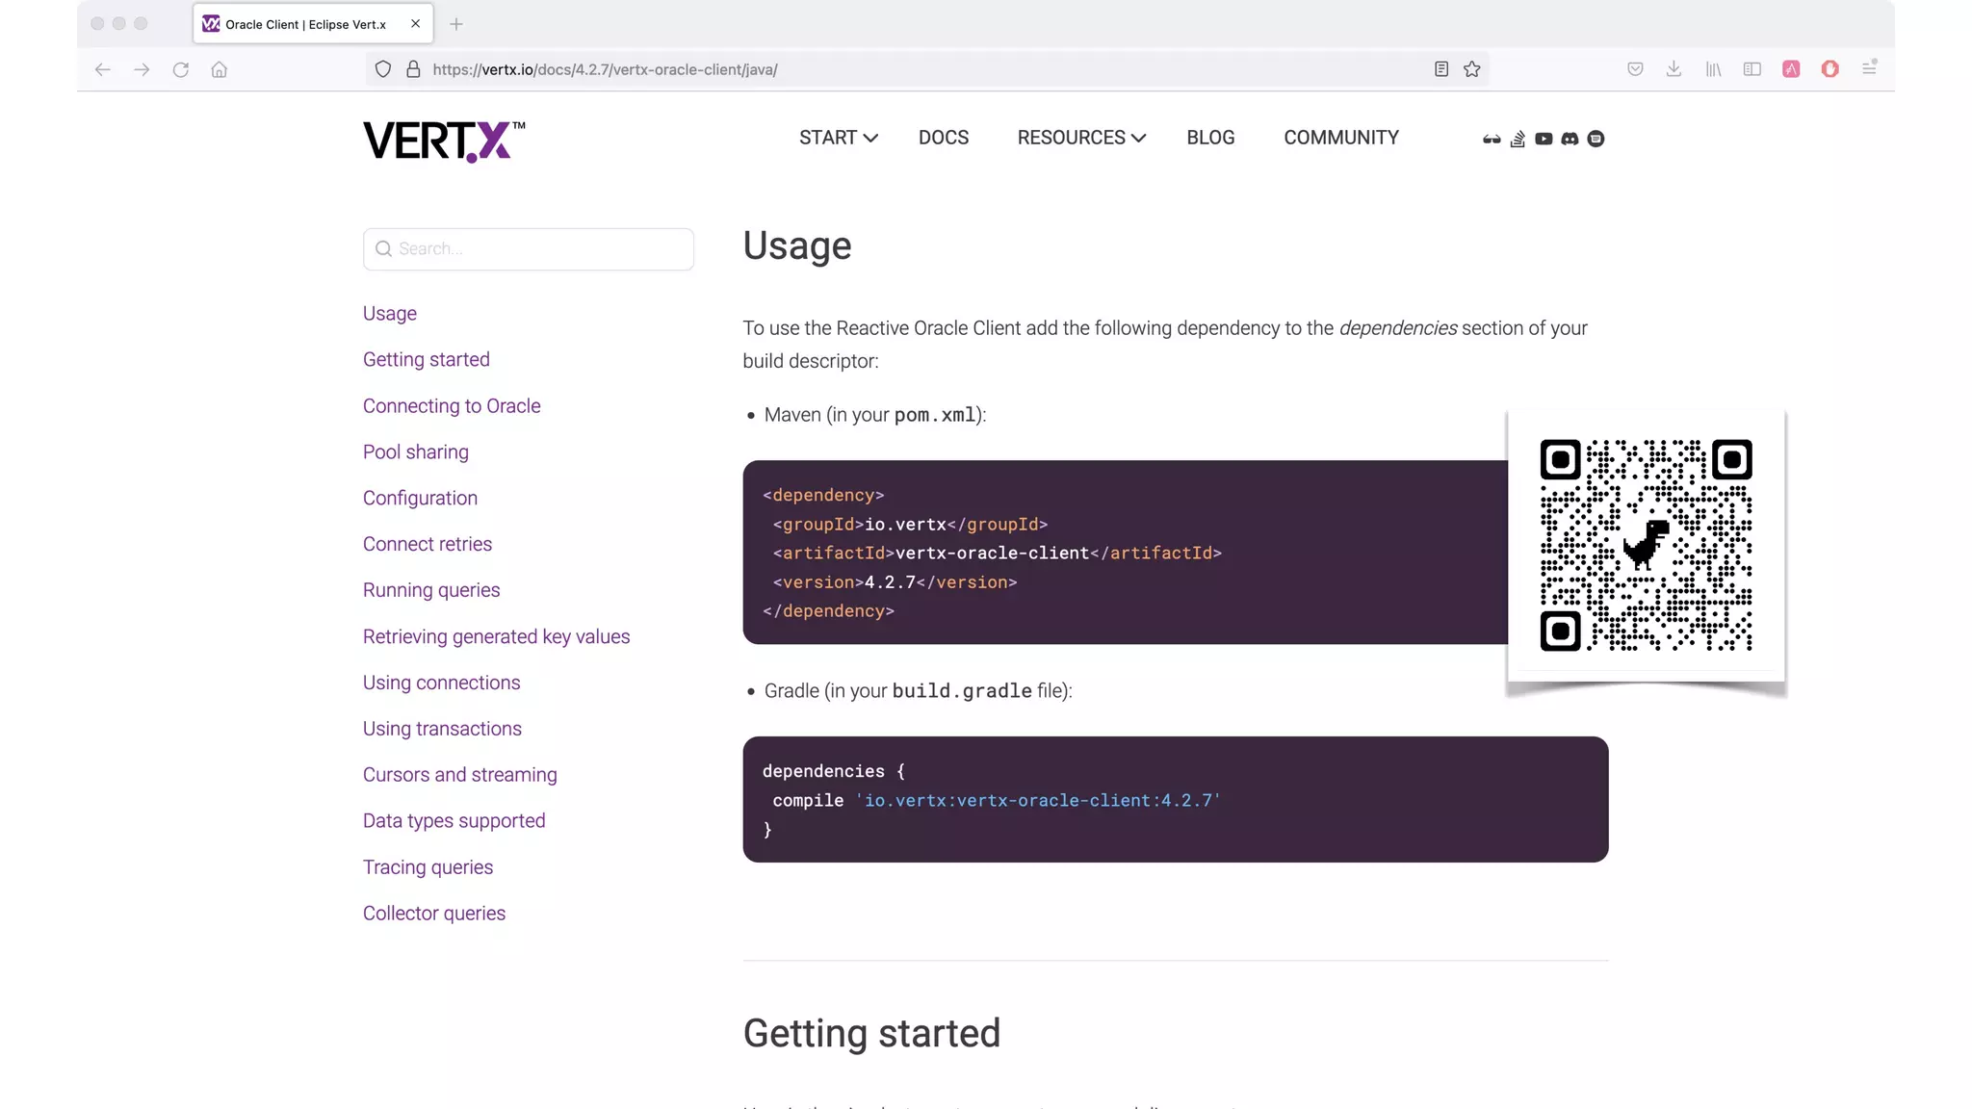
Task: Click the search magnifier icon
Action: 383,248
